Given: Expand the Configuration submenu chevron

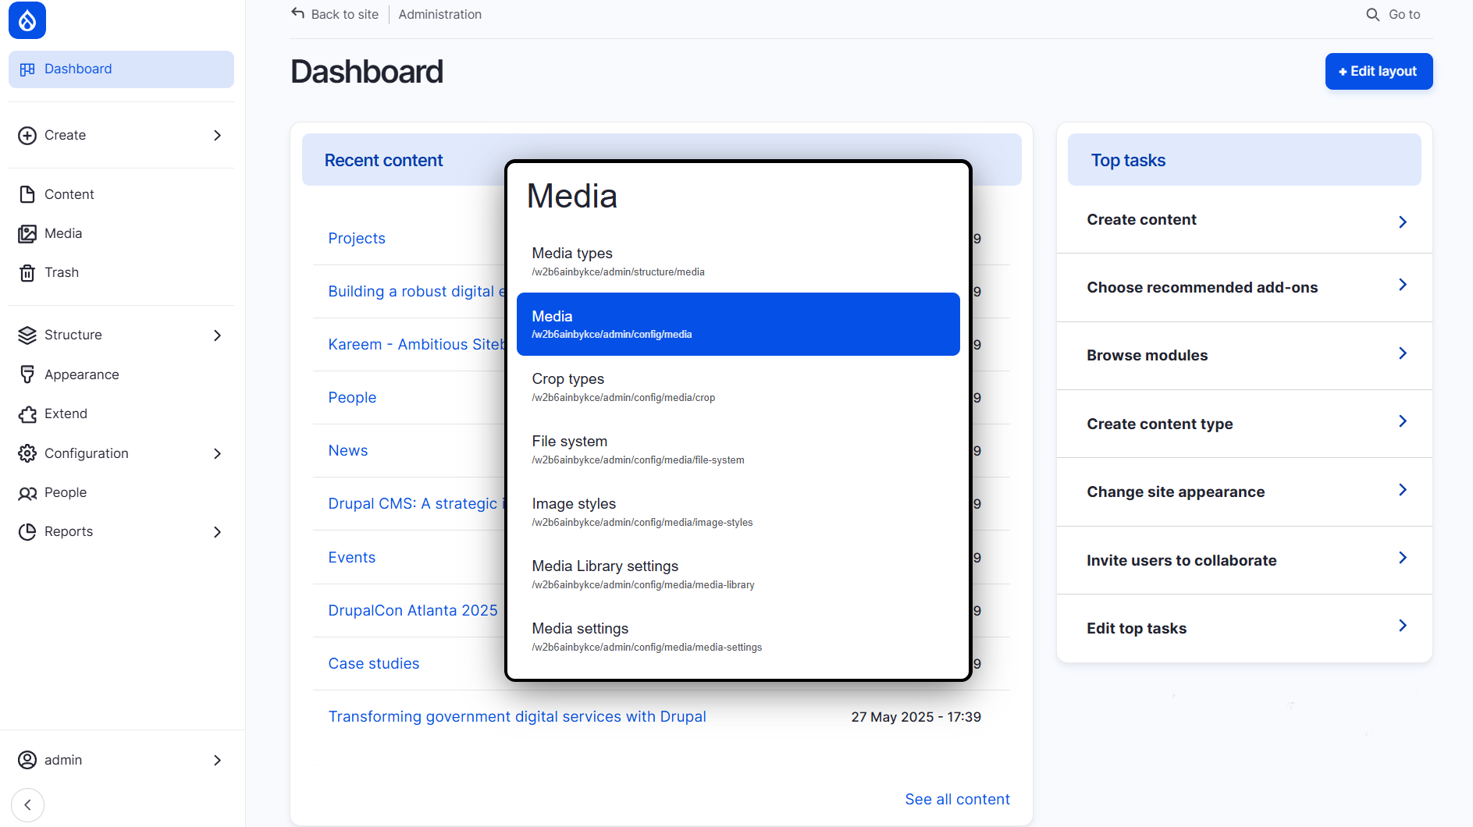Looking at the screenshot, I should click(217, 453).
